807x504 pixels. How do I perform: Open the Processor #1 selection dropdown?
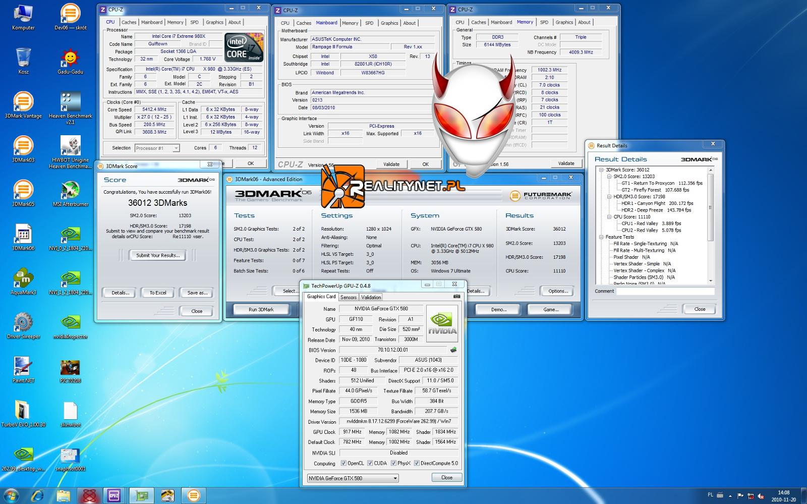tap(157, 148)
